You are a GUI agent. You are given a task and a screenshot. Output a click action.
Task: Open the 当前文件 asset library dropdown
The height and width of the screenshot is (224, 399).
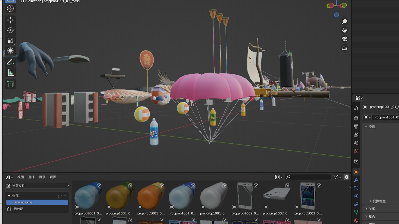click(38, 186)
